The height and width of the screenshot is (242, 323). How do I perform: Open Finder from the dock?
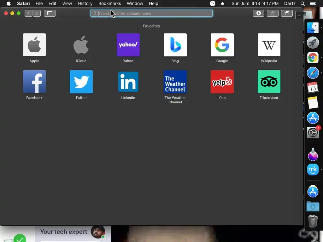(x=313, y=28)
